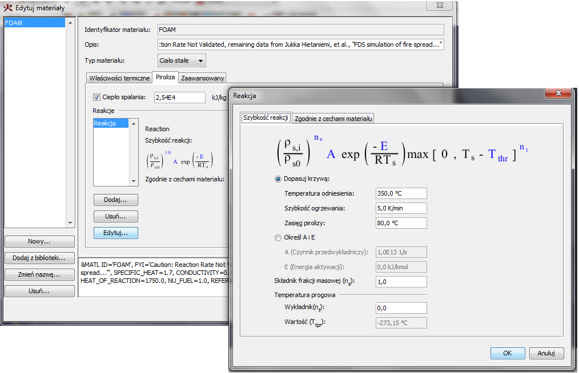The image size is (579, 373).
Task: Click the E (Energia aktywacji) field
Action: 401,267
